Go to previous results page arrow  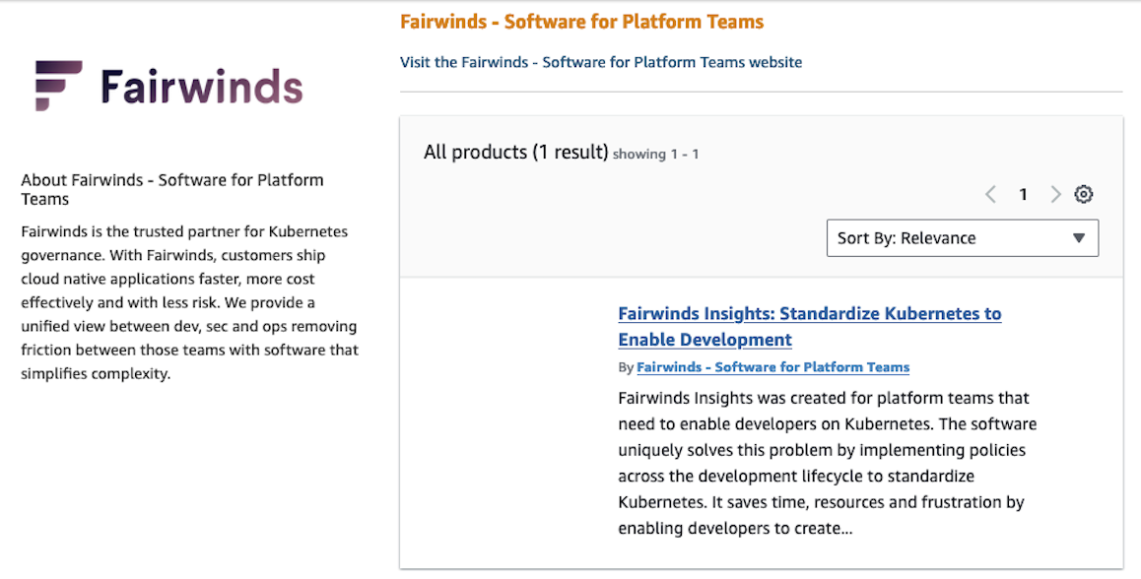(991, 194)
